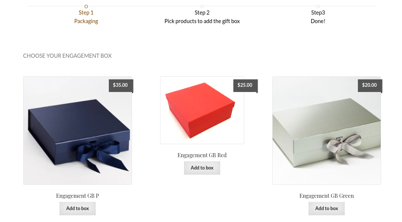Screen dimensions: 402x222
Task: Click the Step 2 text label
Action: click(x=202, y=12)
